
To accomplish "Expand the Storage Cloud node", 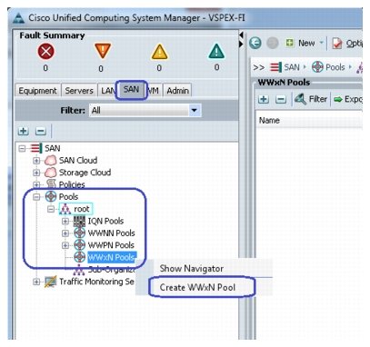I will coord(36,173).
